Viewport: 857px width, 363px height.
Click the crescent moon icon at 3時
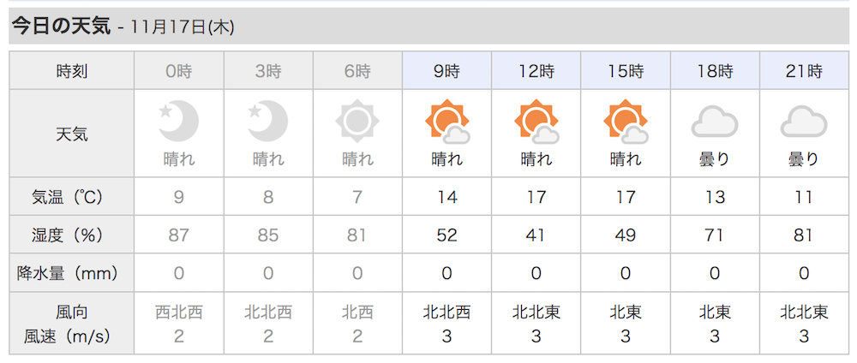[x=267, y=122]
